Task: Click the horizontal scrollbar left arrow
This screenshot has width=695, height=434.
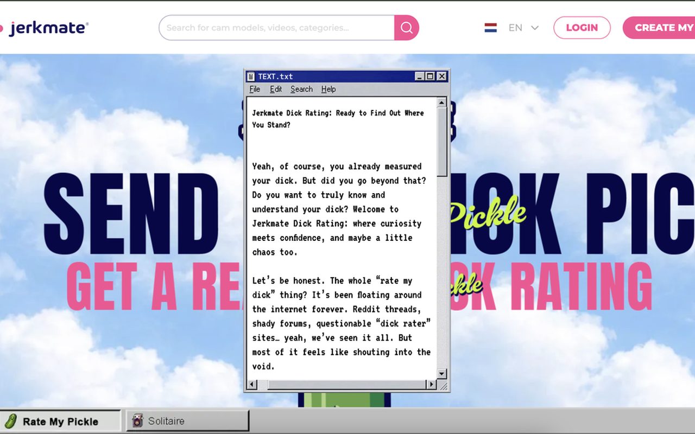Action: point(251,385)
